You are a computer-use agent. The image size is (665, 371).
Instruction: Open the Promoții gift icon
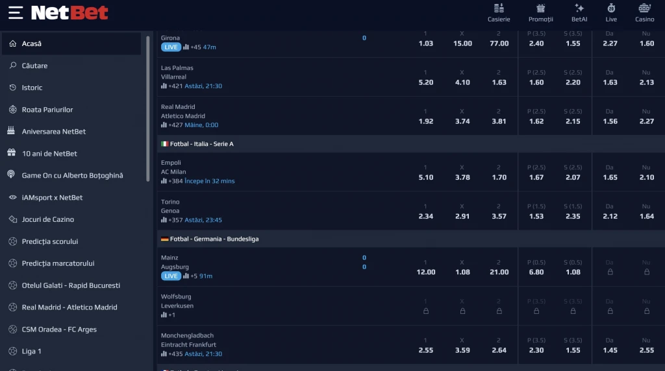tap(540, 8)
